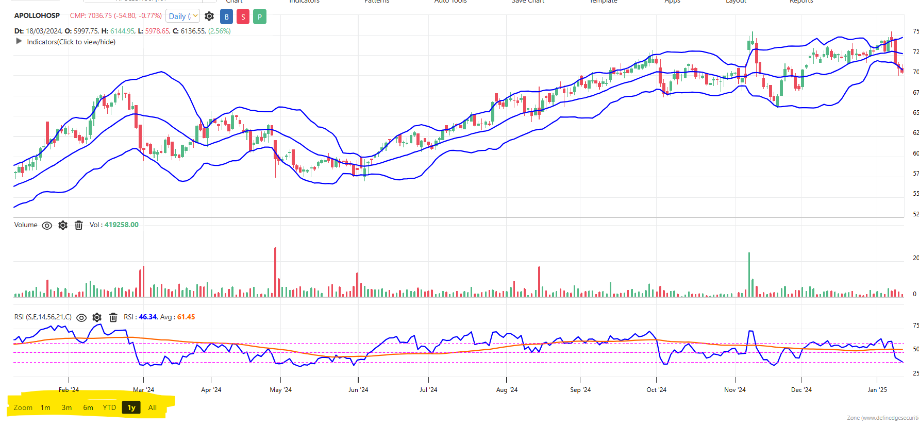Click the tallest red volume bar in May

pyautogui.click(x=275, y=272)
